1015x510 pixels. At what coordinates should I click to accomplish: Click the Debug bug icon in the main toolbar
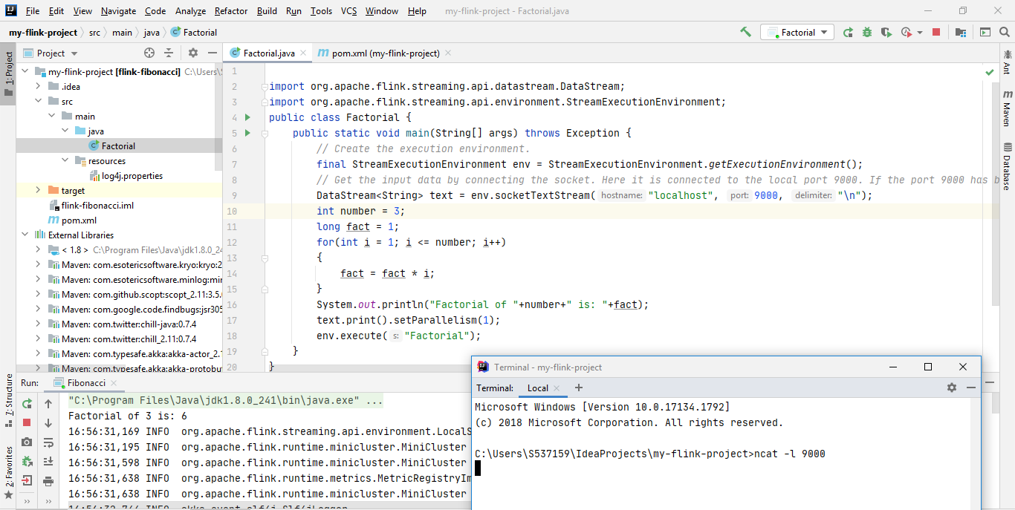867,32
